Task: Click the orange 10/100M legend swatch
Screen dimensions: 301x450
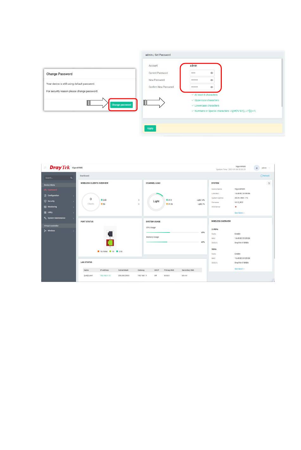Action: pos(99,251)
